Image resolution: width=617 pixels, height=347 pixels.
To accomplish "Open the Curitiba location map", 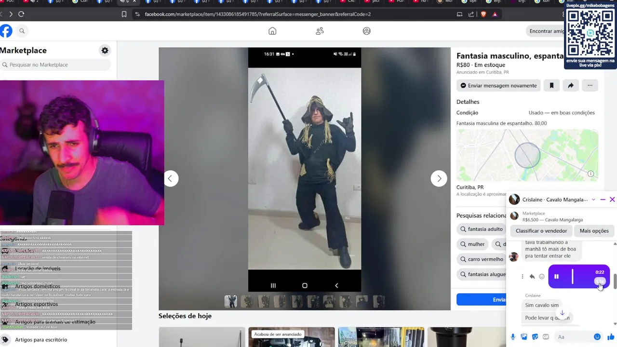I will pos(527,155).
